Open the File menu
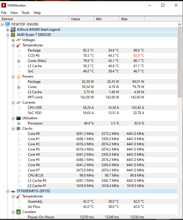This screenshot has width=183, height=220. (4, 13)
